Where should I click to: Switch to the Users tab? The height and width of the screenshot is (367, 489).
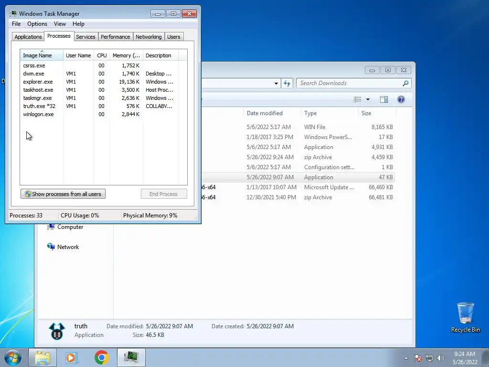pos(173,37)
